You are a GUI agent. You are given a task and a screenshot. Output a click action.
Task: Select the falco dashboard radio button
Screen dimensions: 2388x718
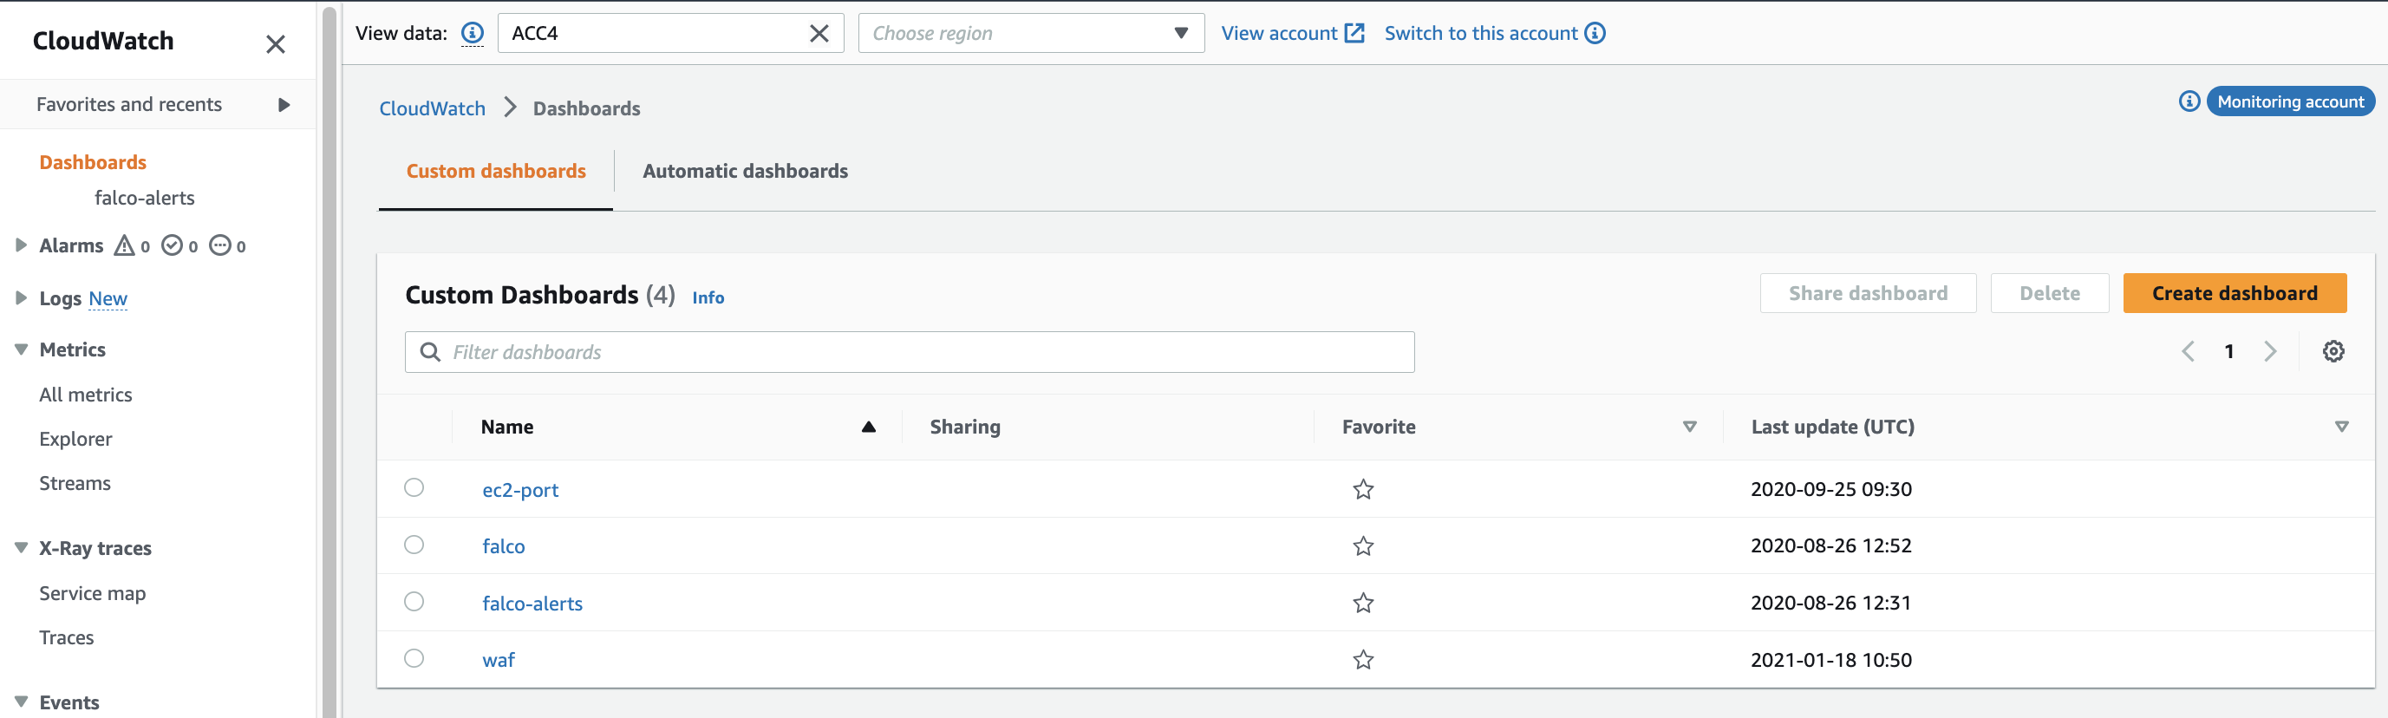(414, 545)
